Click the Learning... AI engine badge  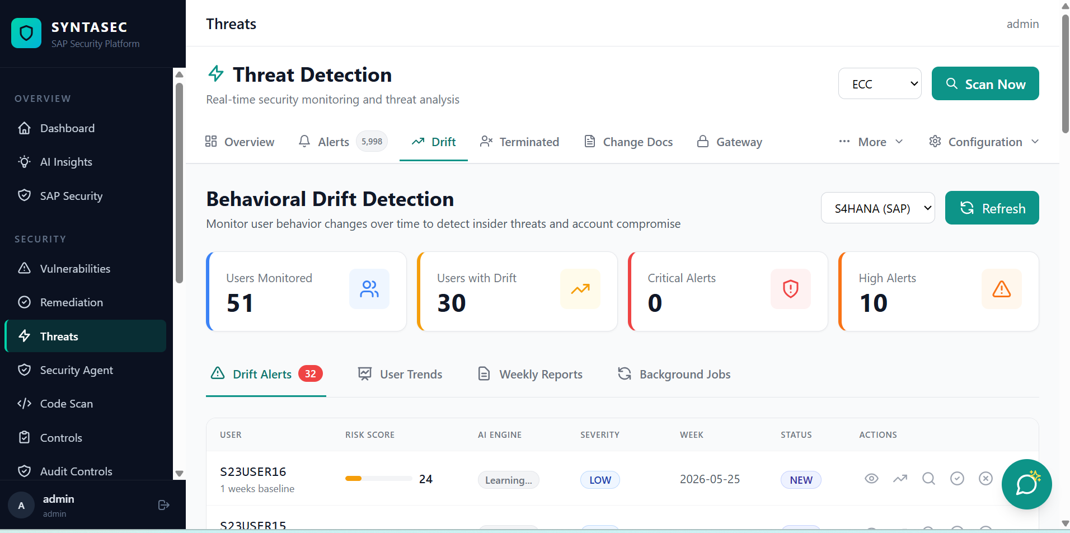tap(508, 480)
